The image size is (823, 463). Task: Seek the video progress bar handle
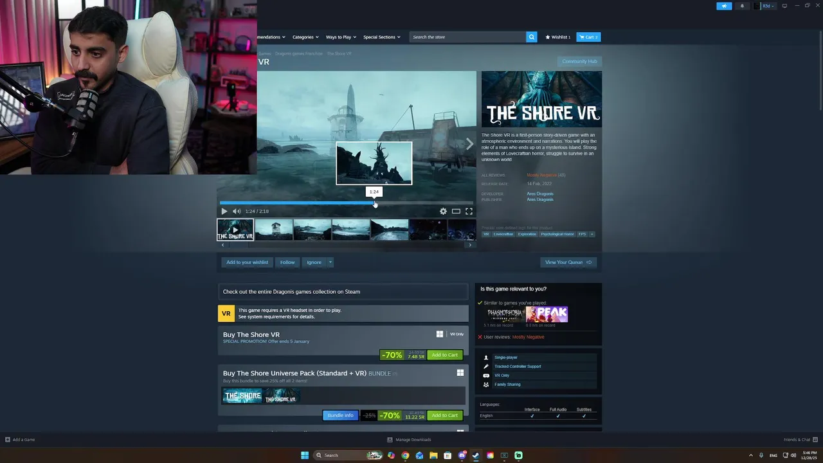375,203
